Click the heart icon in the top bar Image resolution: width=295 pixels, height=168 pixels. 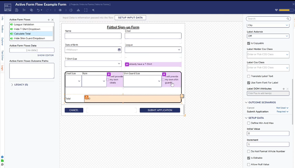click(x=276, y=10)
